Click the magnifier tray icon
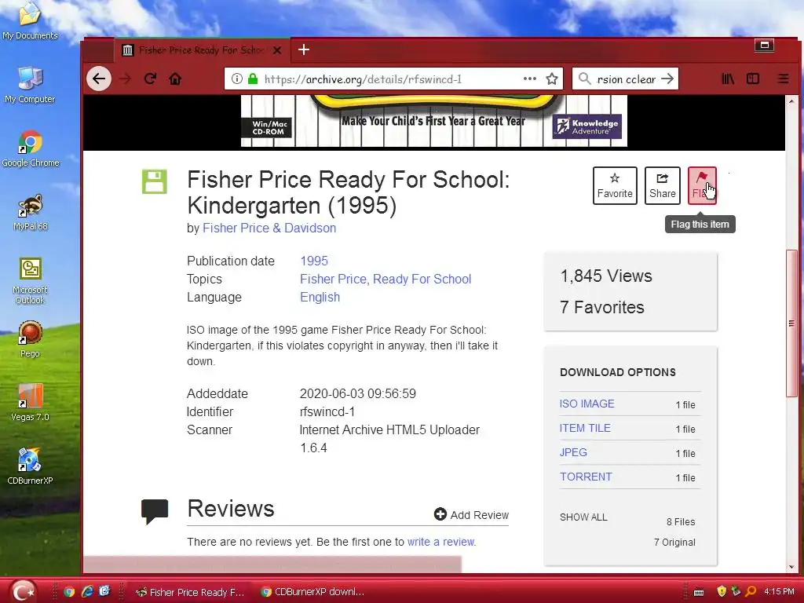This screenshot has width=804, height=603. [x=751, y=592]
